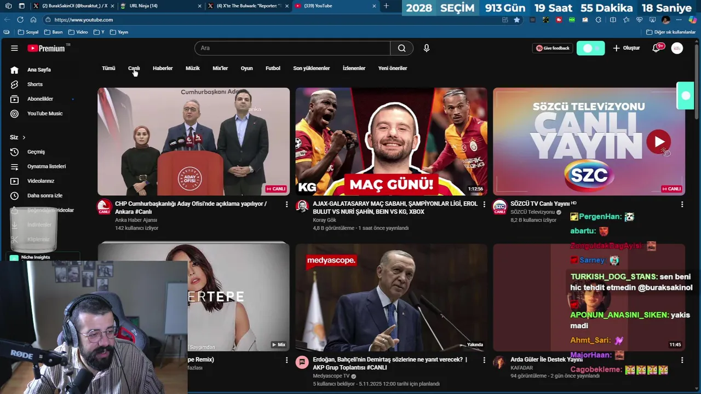Open options menu for SÖZCÜ TV Canlı Yayını
Screen dimensions: 701x394
(x=682, y=204)
